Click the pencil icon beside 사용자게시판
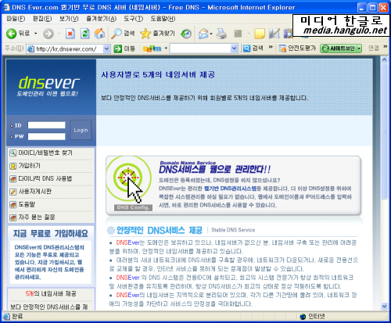This screenshot has width=391, height=323. 13,192
